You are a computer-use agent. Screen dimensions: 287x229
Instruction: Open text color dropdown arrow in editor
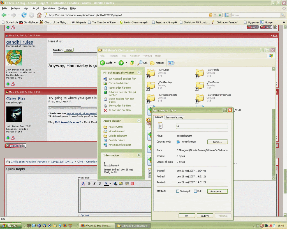(x=110, y=184)
